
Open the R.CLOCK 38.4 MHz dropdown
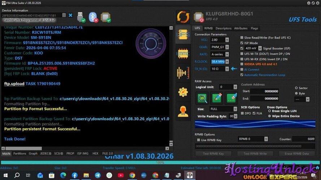pos(227,62)
